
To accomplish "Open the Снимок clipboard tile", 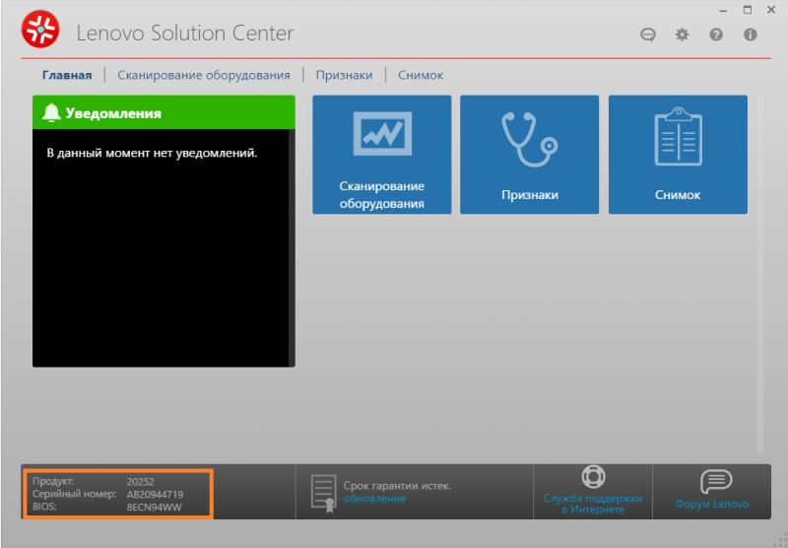I will (x=678, y=154).
